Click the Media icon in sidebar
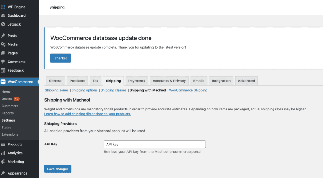Viewport: 323px width, 178px height. point(3,44)
